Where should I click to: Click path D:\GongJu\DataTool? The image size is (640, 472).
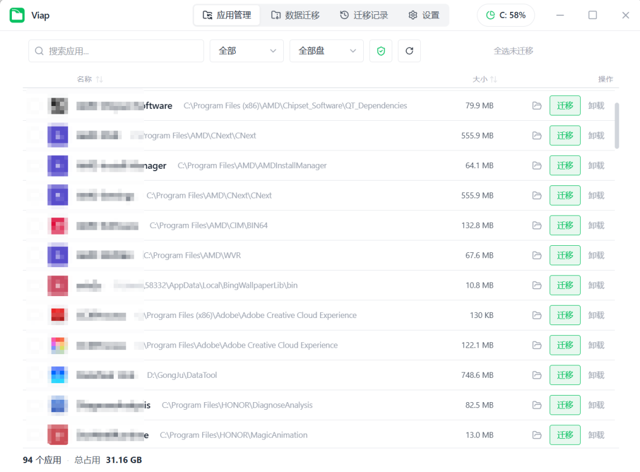[182, 375]
